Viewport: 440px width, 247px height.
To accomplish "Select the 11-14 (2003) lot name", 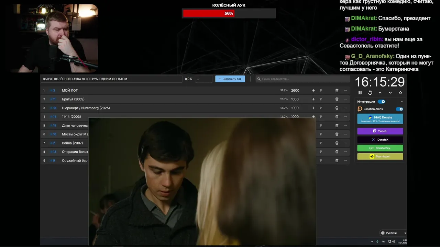I will 71,117.
